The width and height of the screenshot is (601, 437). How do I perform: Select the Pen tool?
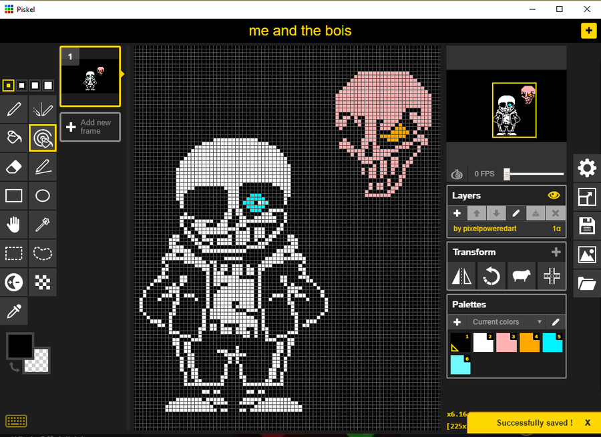[x=14, y=110]
